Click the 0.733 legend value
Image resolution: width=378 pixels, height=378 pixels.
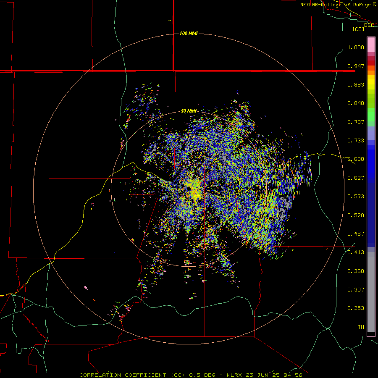point(356,140)
